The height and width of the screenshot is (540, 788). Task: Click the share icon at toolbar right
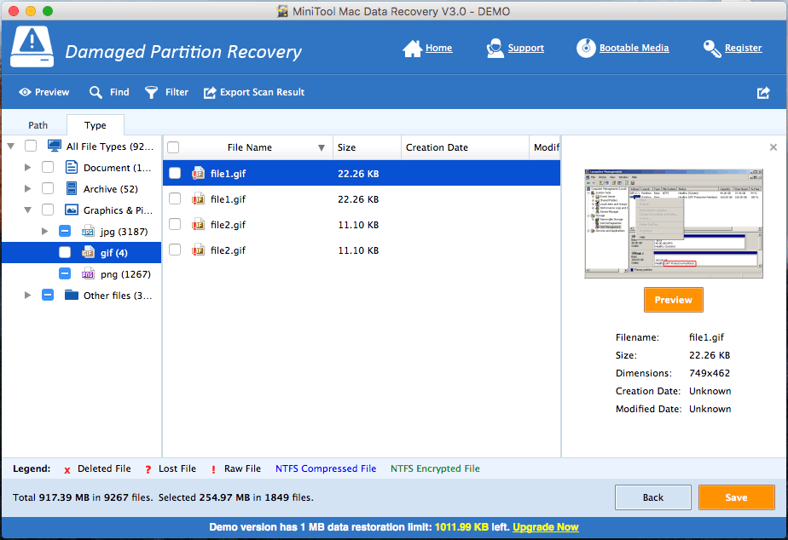click(x=762, y=93)
